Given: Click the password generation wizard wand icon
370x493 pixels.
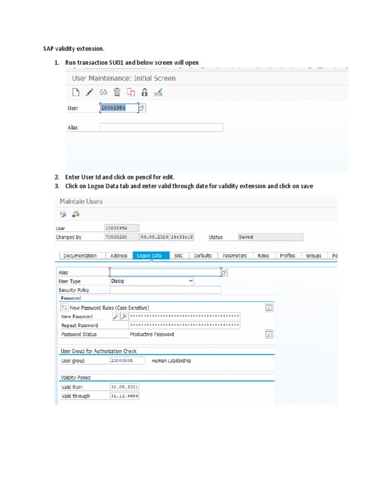Looking at the screenshot, I should point(116,316).
